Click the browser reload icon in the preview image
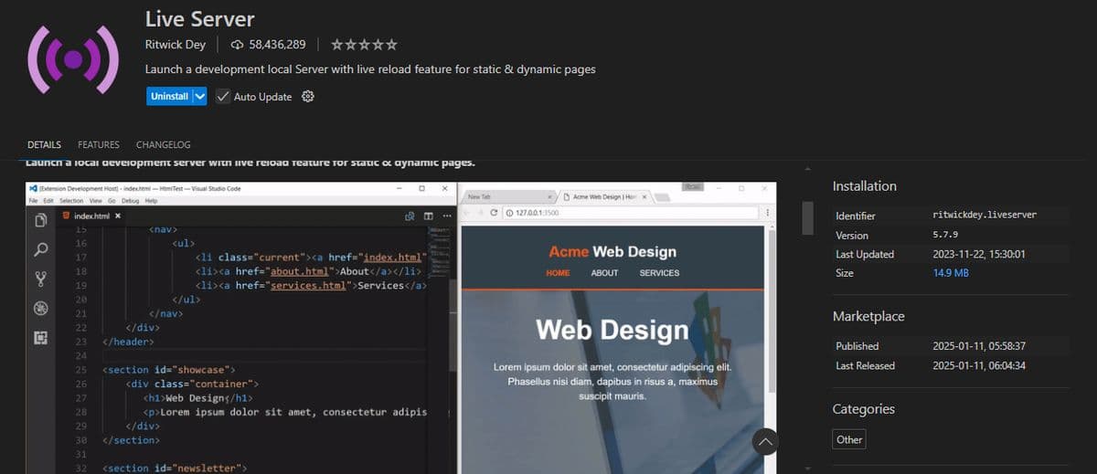 coord(494,212)
